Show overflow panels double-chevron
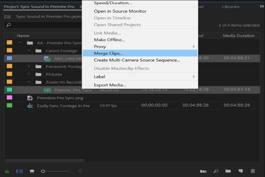 coord(262,6)
